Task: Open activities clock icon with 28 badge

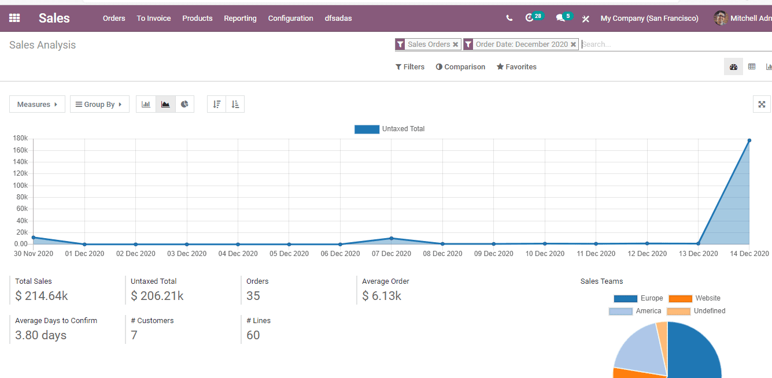Action: [534, 17]
